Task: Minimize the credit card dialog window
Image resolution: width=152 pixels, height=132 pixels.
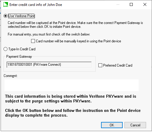Action: (118, 4)
